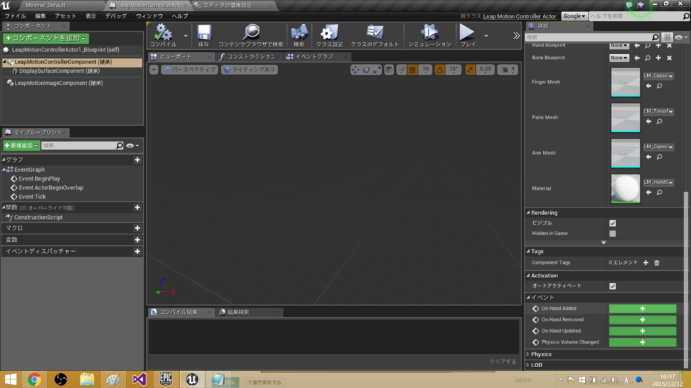The image size is (691, 388).
Task: Open Event BeginPlay in graph list
Action: (39, 179)
